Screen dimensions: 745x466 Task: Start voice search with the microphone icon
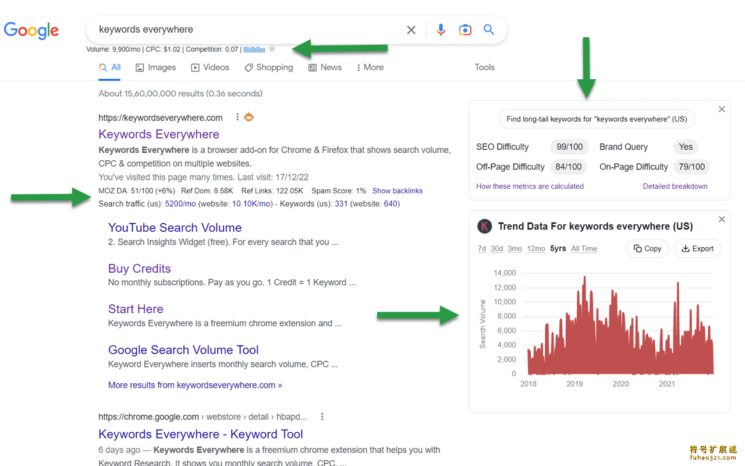point(441,30)
